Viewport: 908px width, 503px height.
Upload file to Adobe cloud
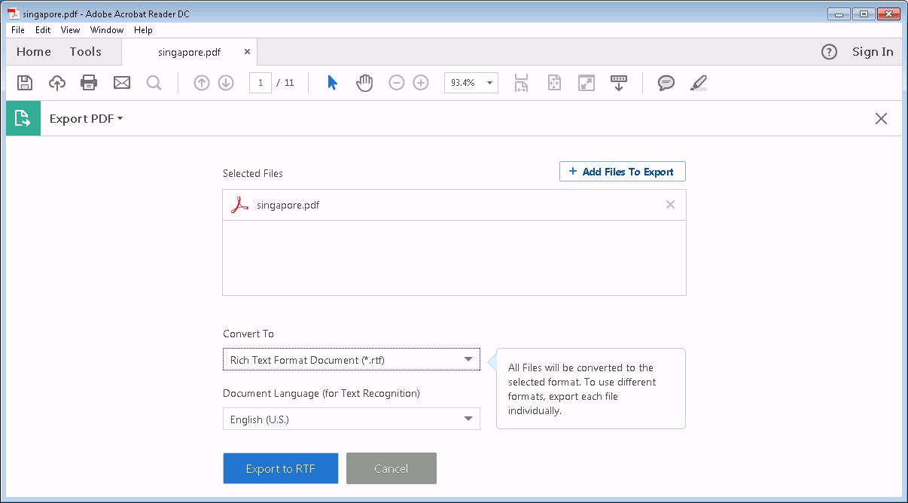(x=57, y=83)
